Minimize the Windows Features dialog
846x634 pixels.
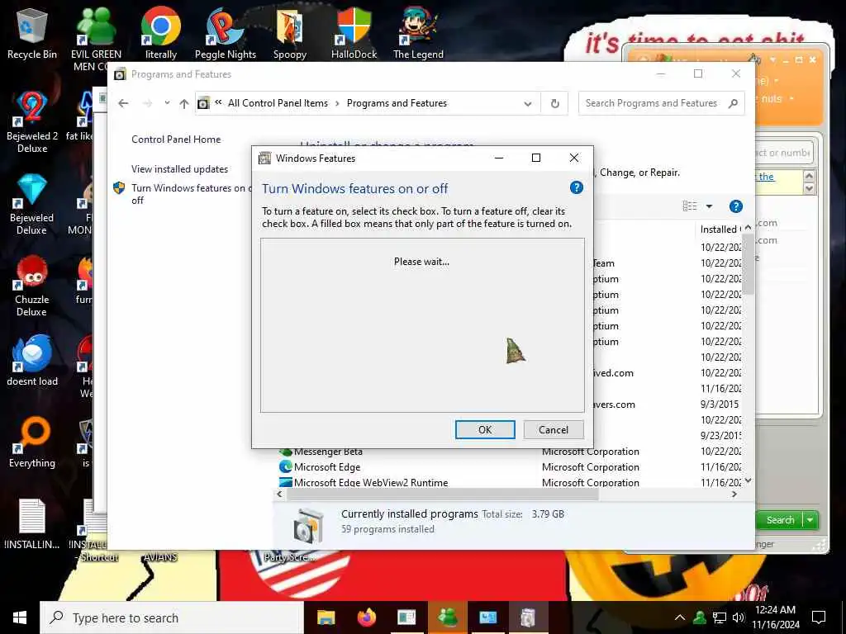(x=499, y=158)
